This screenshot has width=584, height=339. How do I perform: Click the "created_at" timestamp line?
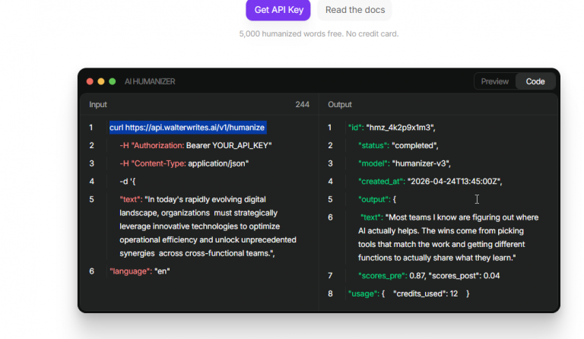430,182
